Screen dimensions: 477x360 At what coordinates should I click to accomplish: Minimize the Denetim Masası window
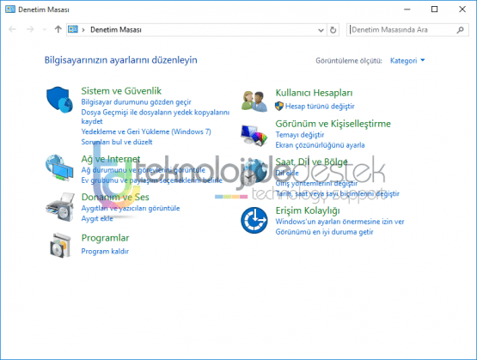coord(407,9)
